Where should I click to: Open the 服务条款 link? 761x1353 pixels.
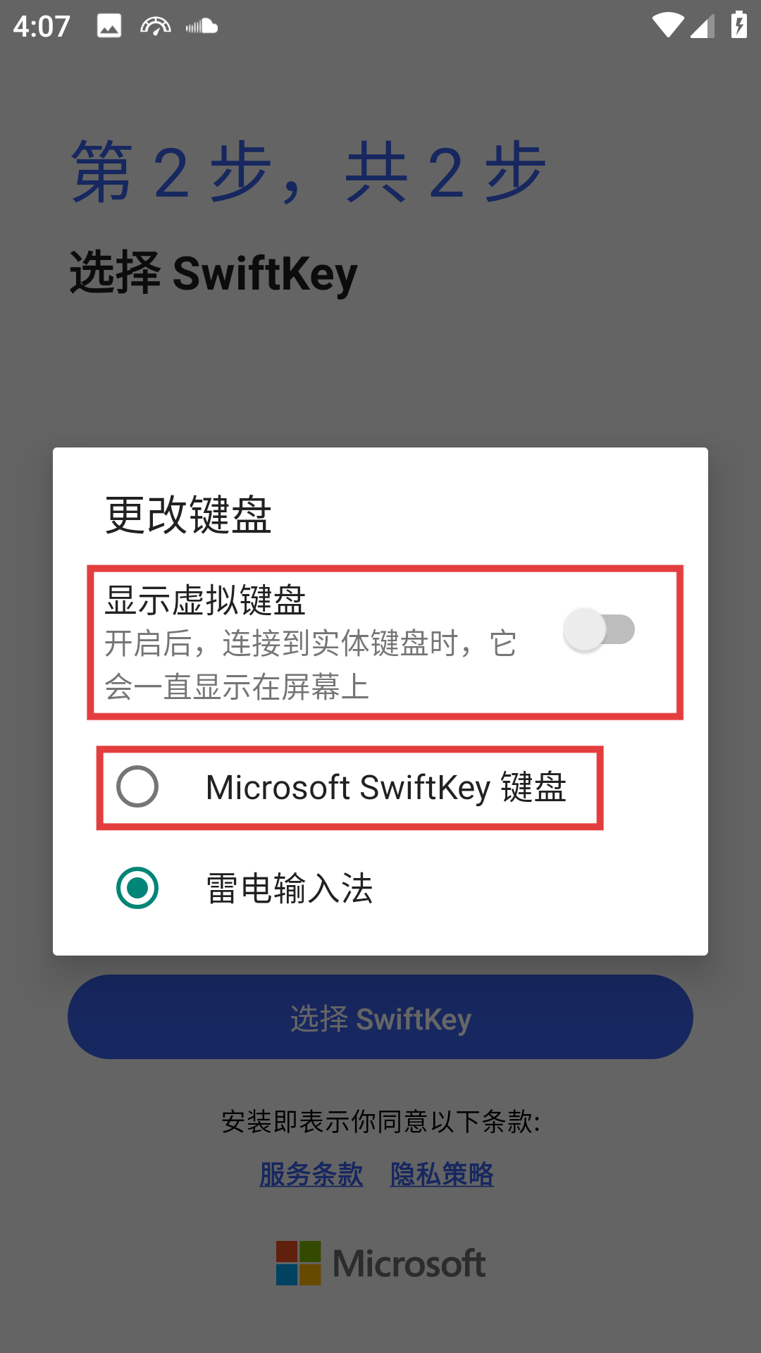(311, 1174)
